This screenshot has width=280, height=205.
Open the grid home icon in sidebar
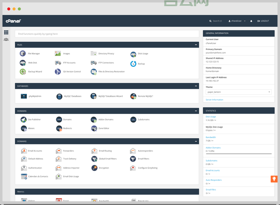tap(6, 32)
